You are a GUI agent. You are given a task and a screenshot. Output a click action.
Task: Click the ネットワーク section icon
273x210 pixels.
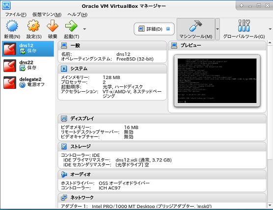pyautogui.click(x=64, y=197)
